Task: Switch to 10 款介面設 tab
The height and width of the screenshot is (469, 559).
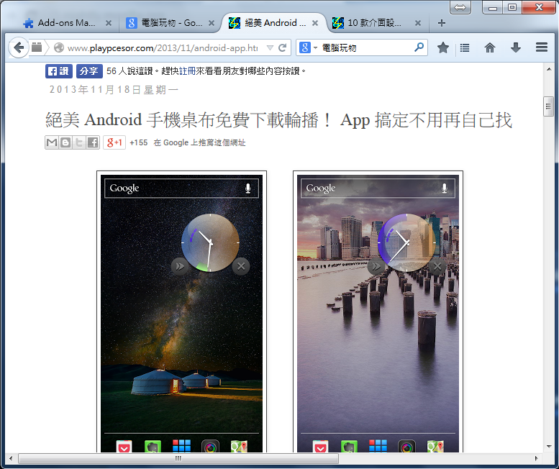Action: (x=374, y=23)
